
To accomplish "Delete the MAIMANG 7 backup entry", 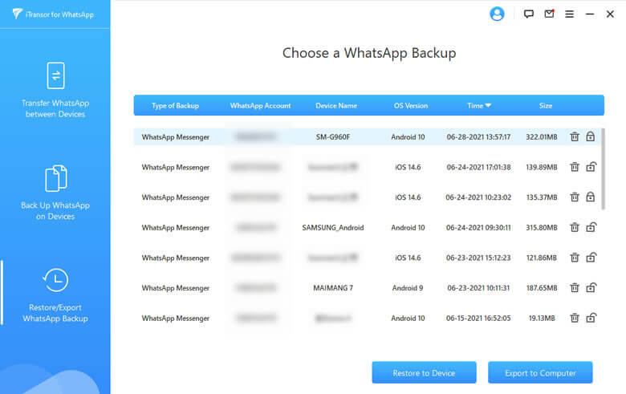I will tap(575, 288).
